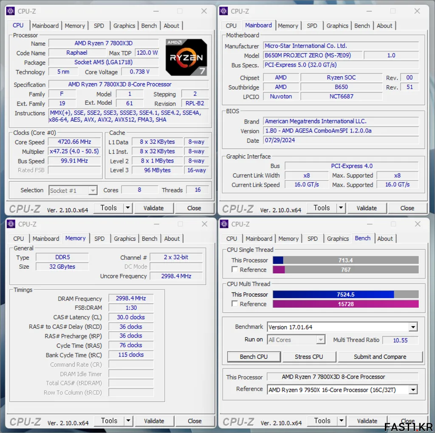435x433 pixels.
Task: Minimize the Memory tab window
Action: click(x=157, y=224)
